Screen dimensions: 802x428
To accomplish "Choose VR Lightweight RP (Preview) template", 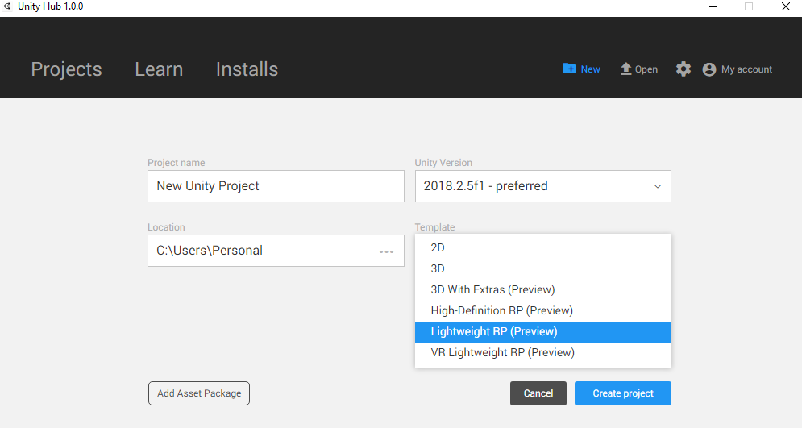I will (542, 352).
